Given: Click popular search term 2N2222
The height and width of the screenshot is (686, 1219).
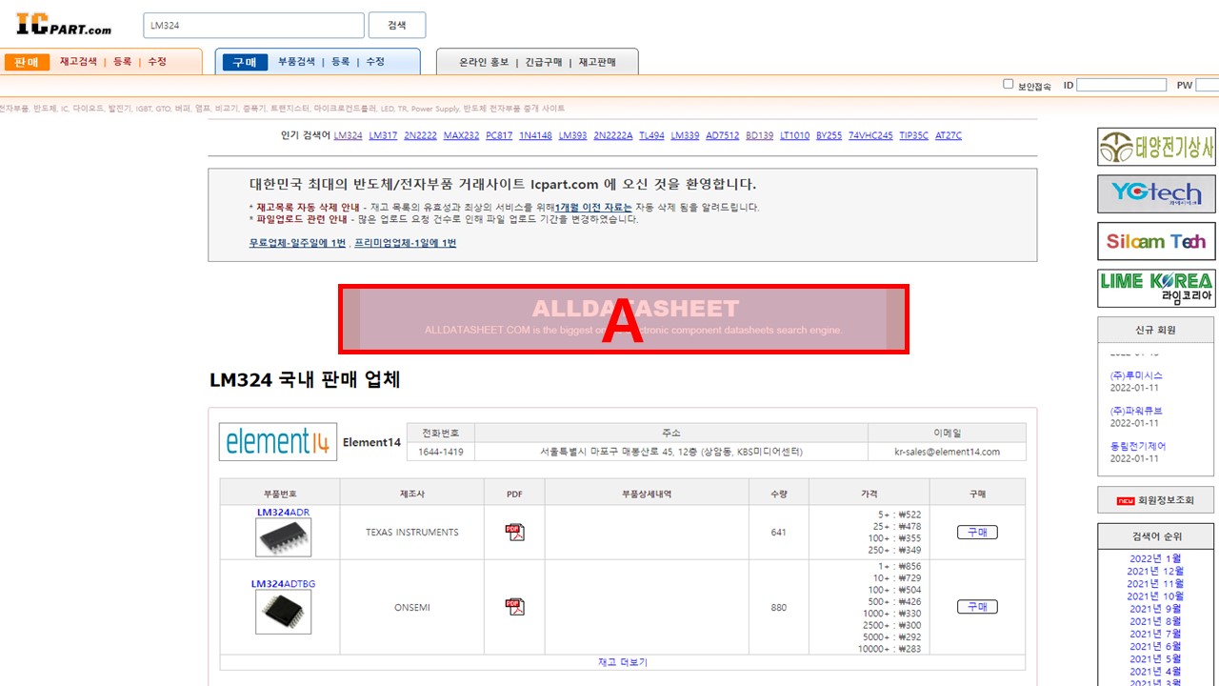Looking at the screenshot, I should 420,135.
